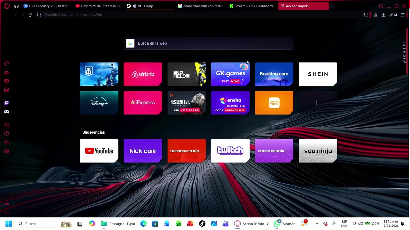Open the snapshot capture tool in address bar
The image size is (410, 230).
(366, 15)
